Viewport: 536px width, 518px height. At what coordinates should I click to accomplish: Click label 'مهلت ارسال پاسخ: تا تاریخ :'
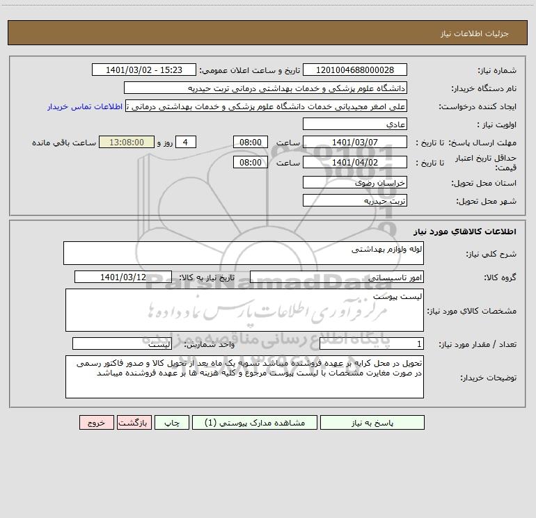[x=466, y=143]
